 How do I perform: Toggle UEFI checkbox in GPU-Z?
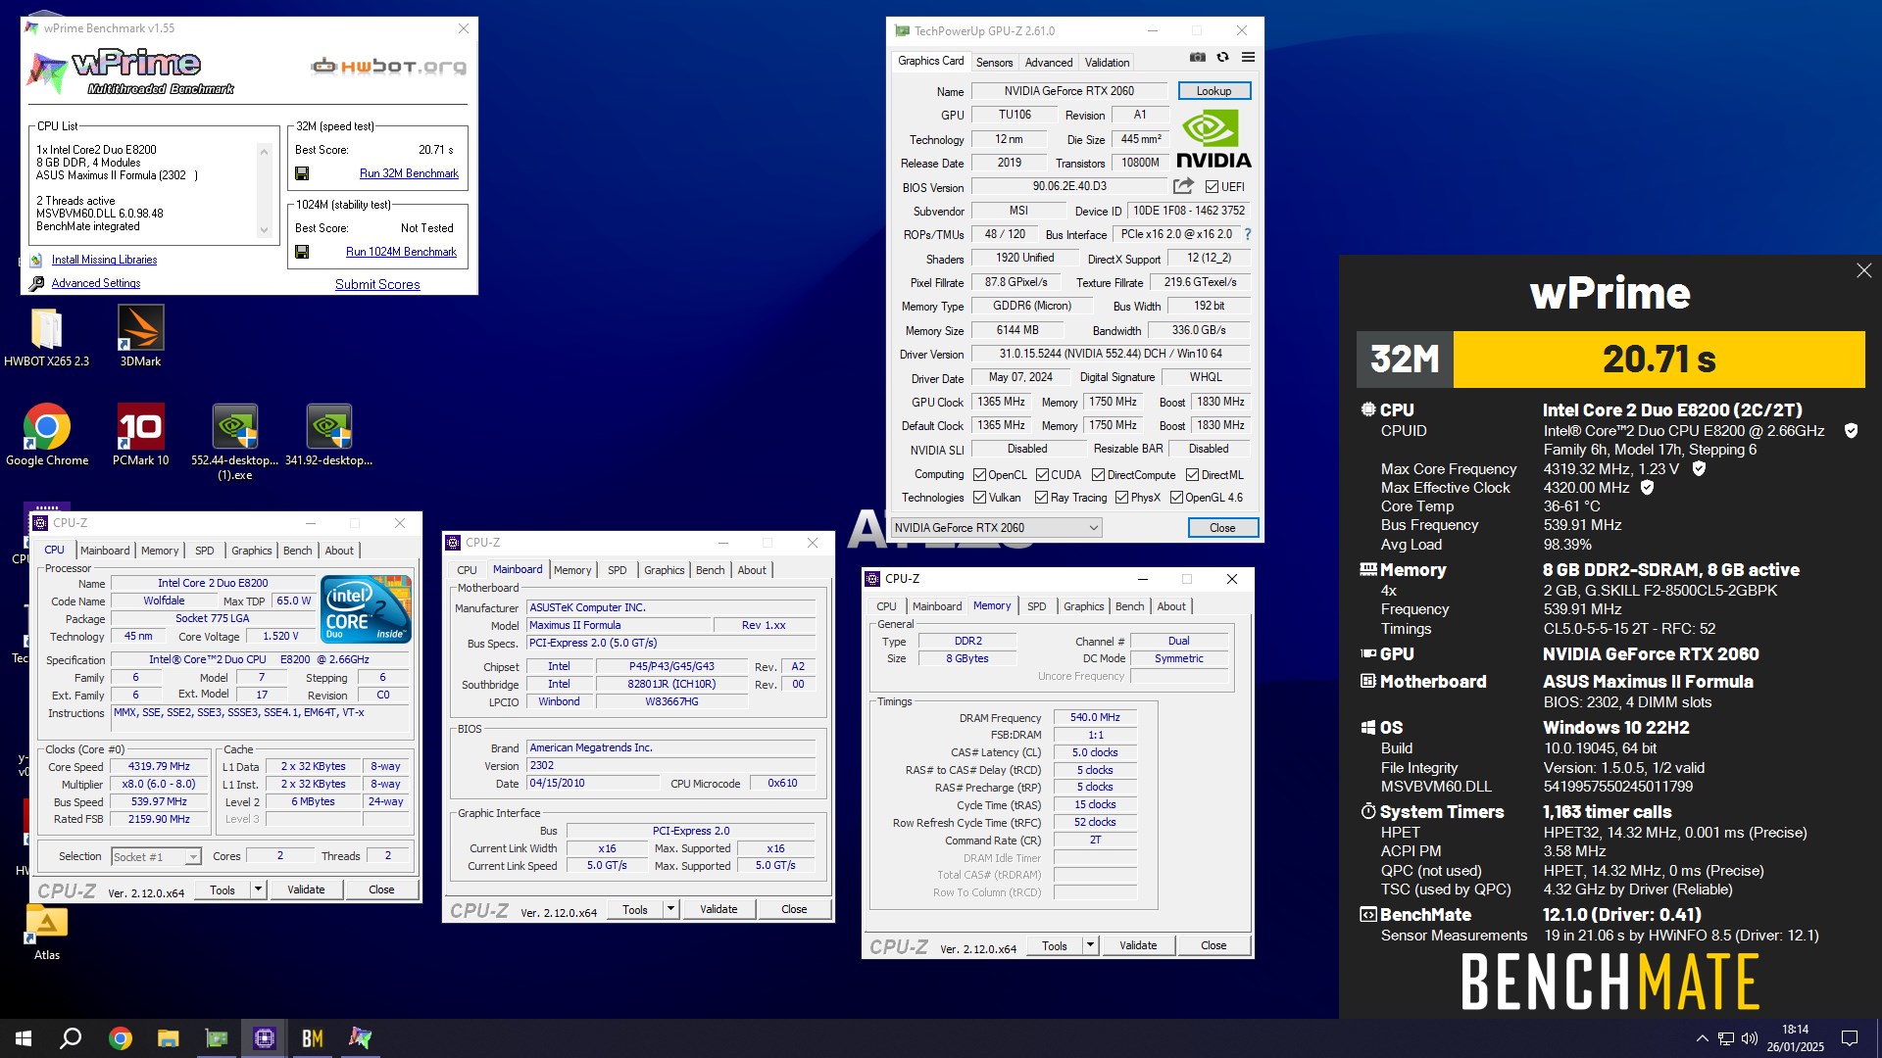coord(1212,187)
